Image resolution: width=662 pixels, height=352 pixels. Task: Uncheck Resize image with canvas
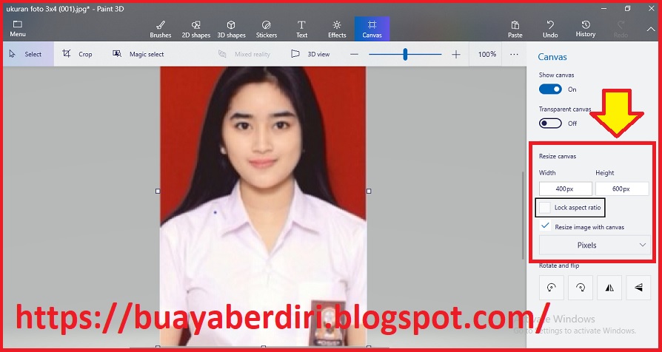tap(545, 226)
